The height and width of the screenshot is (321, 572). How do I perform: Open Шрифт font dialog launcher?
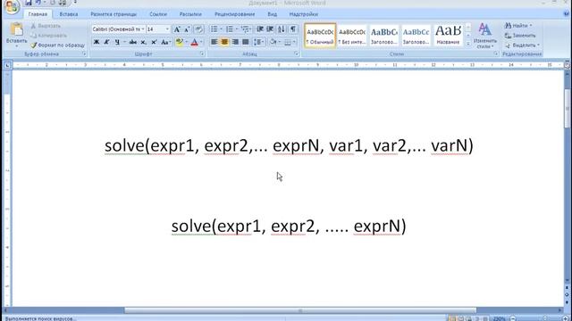[202, 53]
